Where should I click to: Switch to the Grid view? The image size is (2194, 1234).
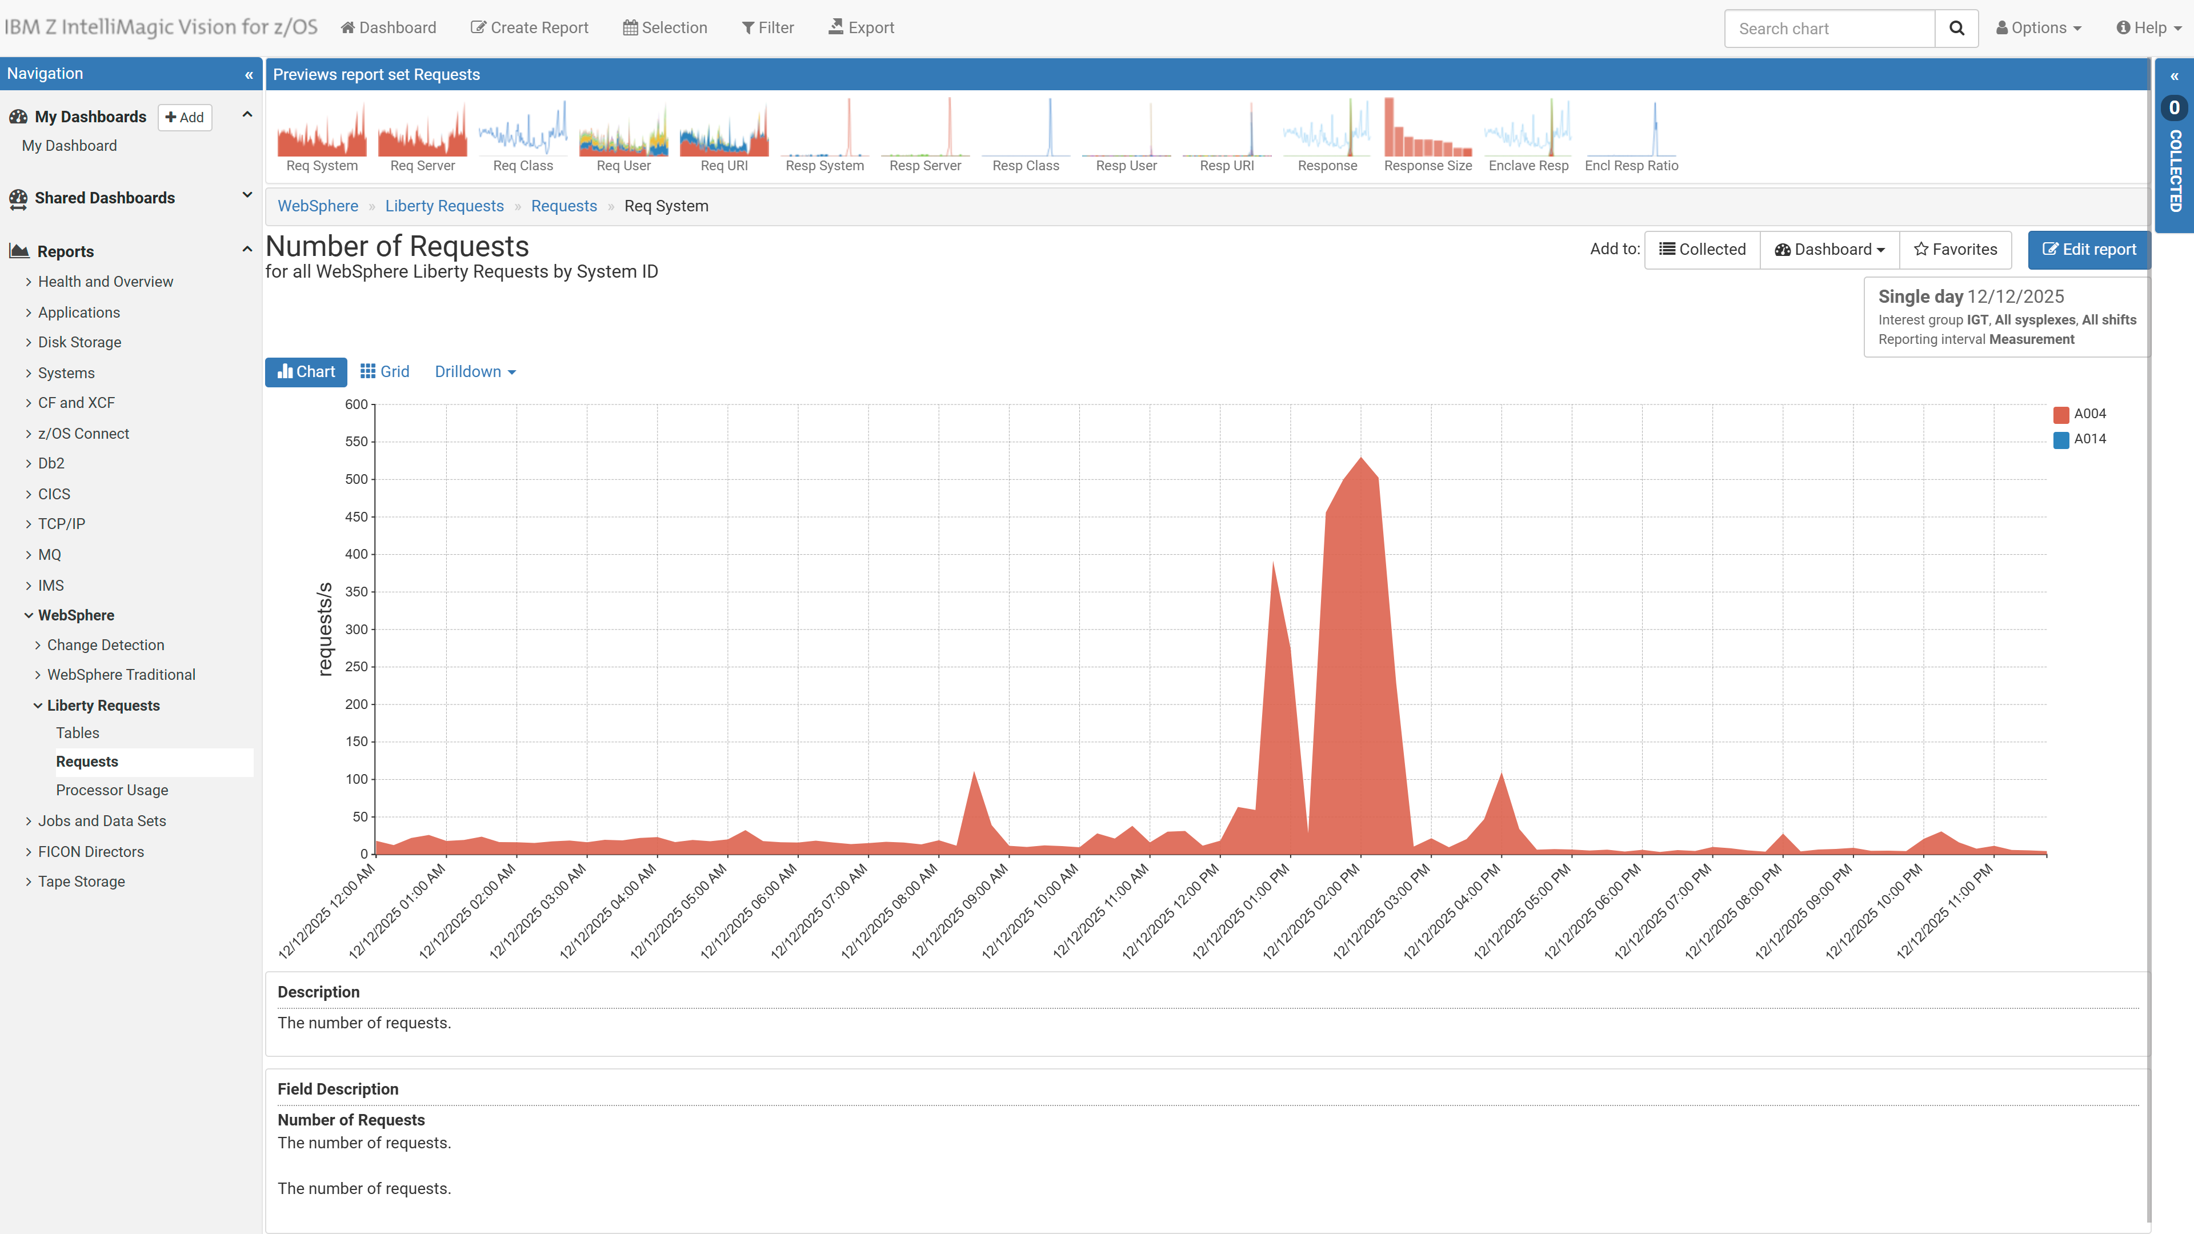coord(385,372)
